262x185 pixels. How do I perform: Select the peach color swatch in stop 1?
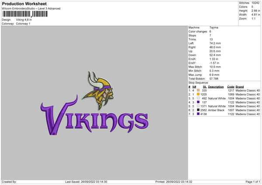point(198,90)
